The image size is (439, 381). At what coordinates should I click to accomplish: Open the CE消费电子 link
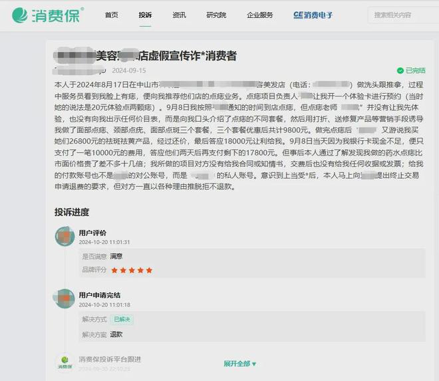point(313,15)
